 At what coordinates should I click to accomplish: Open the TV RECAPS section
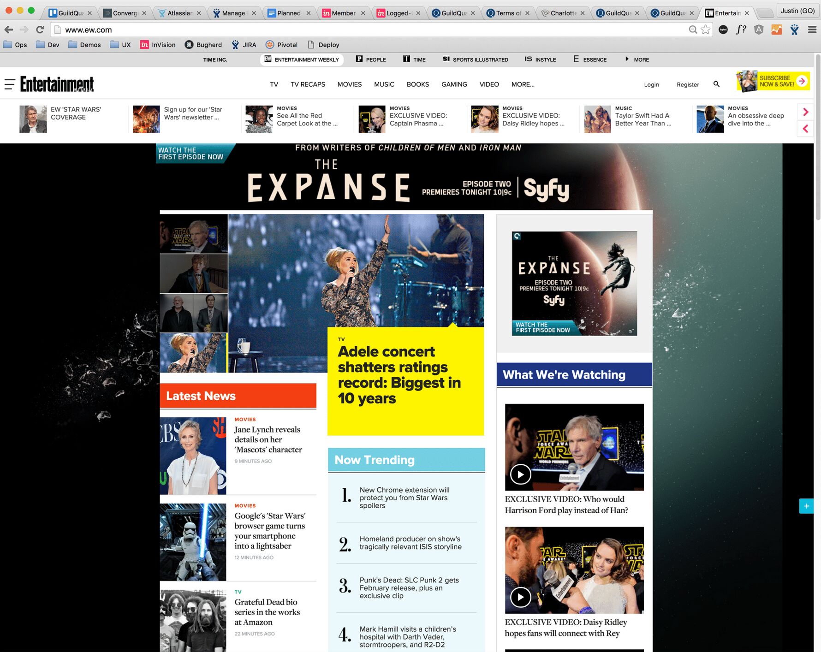coord(308,84)
